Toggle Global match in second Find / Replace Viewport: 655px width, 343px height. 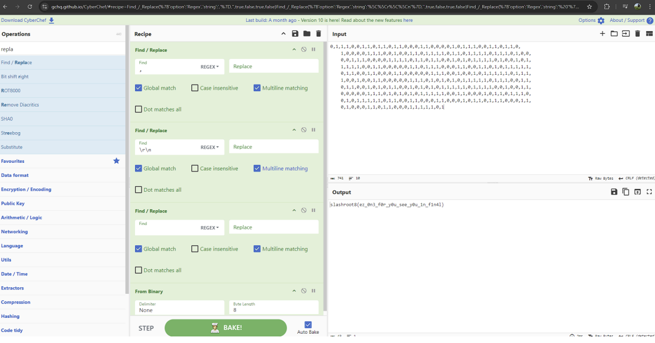coord(138,169)
